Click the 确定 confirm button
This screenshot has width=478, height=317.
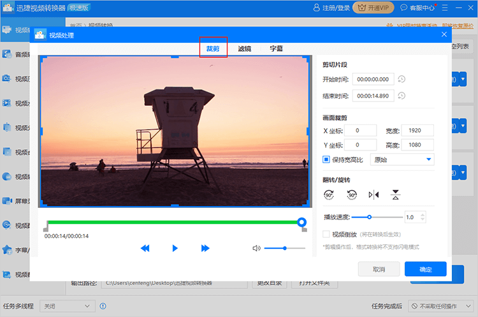point(425,269)
